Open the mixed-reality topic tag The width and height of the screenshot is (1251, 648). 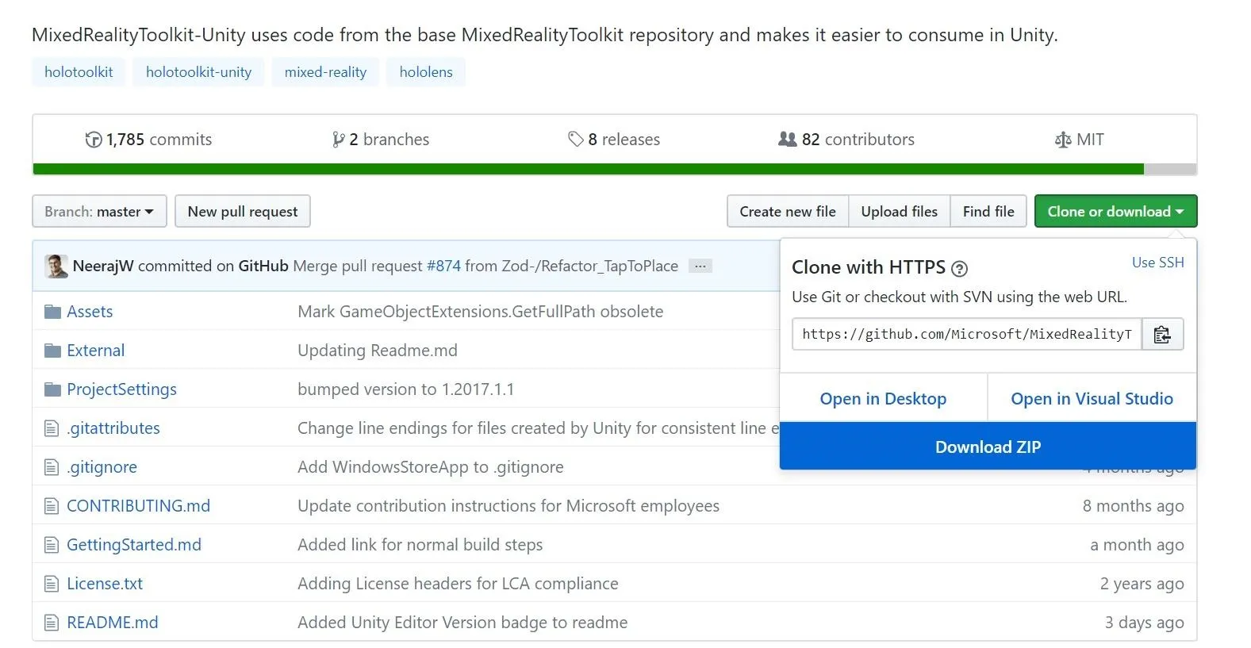pos(325,72)
